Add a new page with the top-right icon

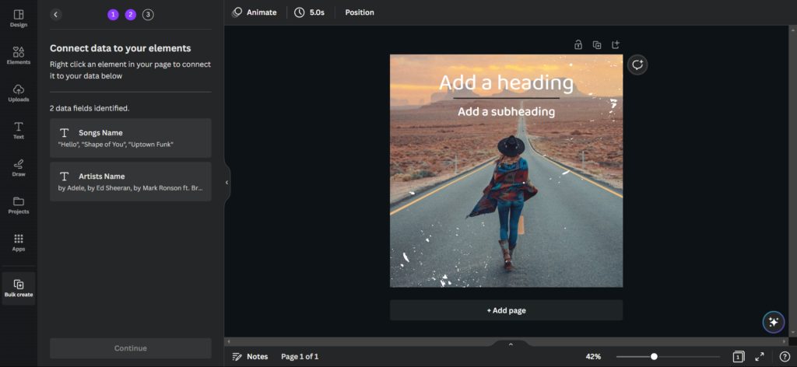tap(616, 44)
